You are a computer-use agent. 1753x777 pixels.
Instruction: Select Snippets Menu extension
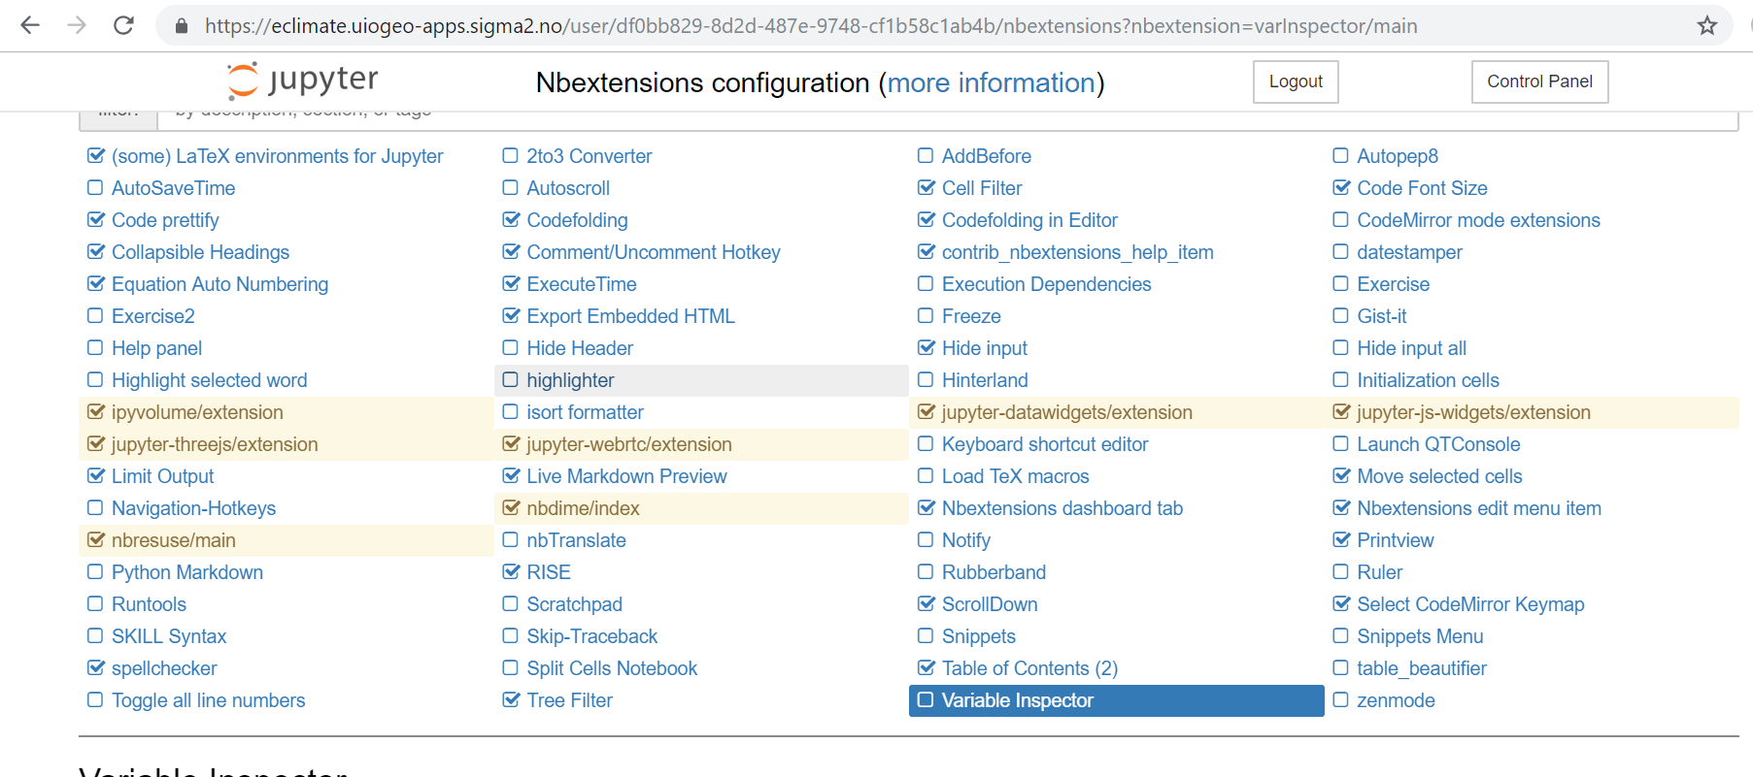pos(1420,636)
